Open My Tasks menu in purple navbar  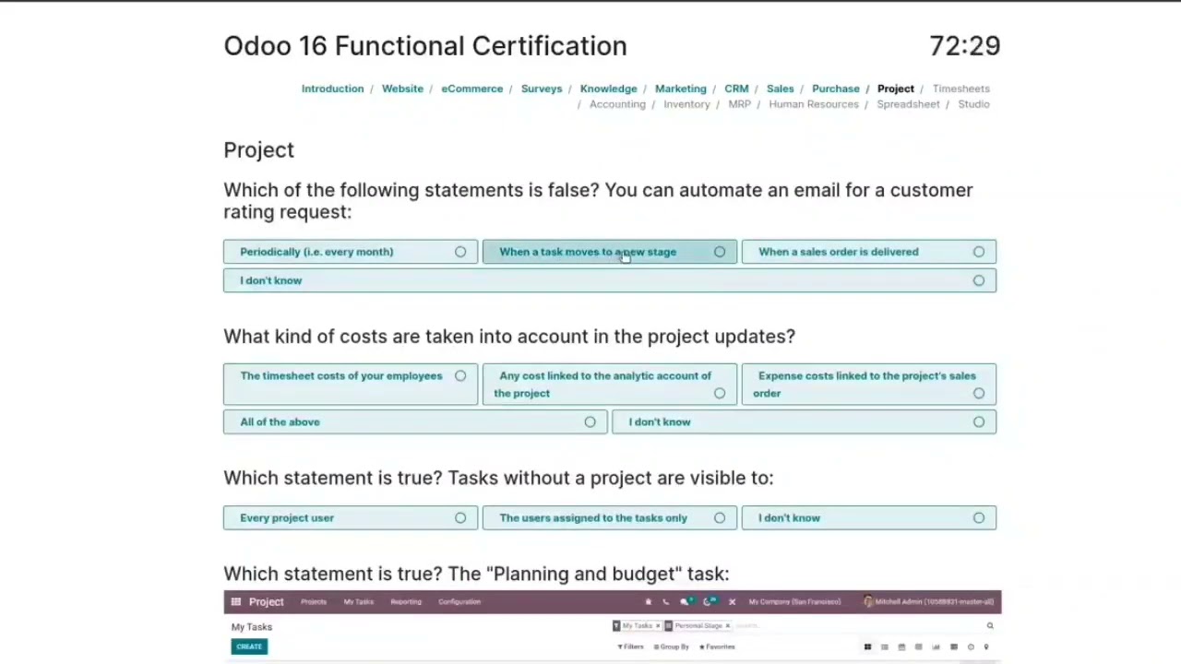tap(359, 602)
